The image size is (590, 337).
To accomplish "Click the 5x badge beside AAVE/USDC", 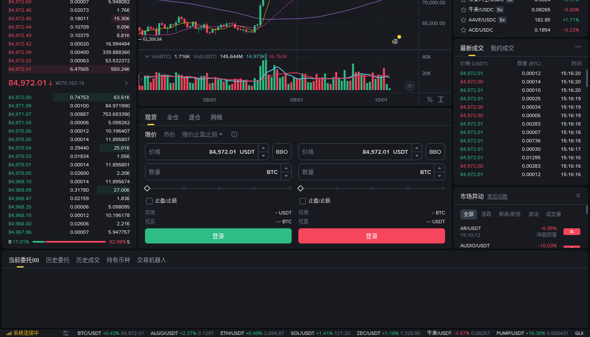I will (x=502, y=20).
